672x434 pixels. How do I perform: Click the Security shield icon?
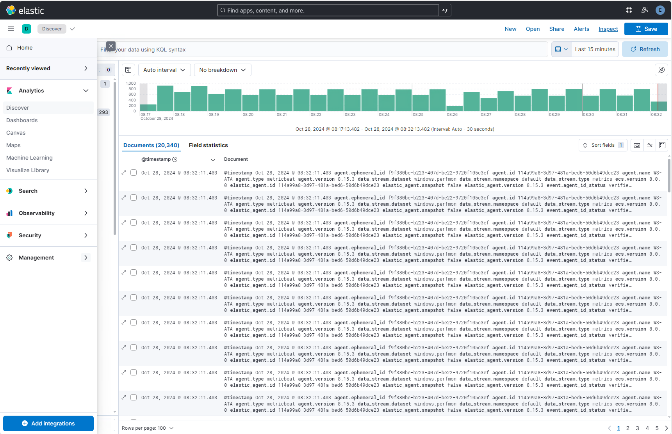point(9,235)
